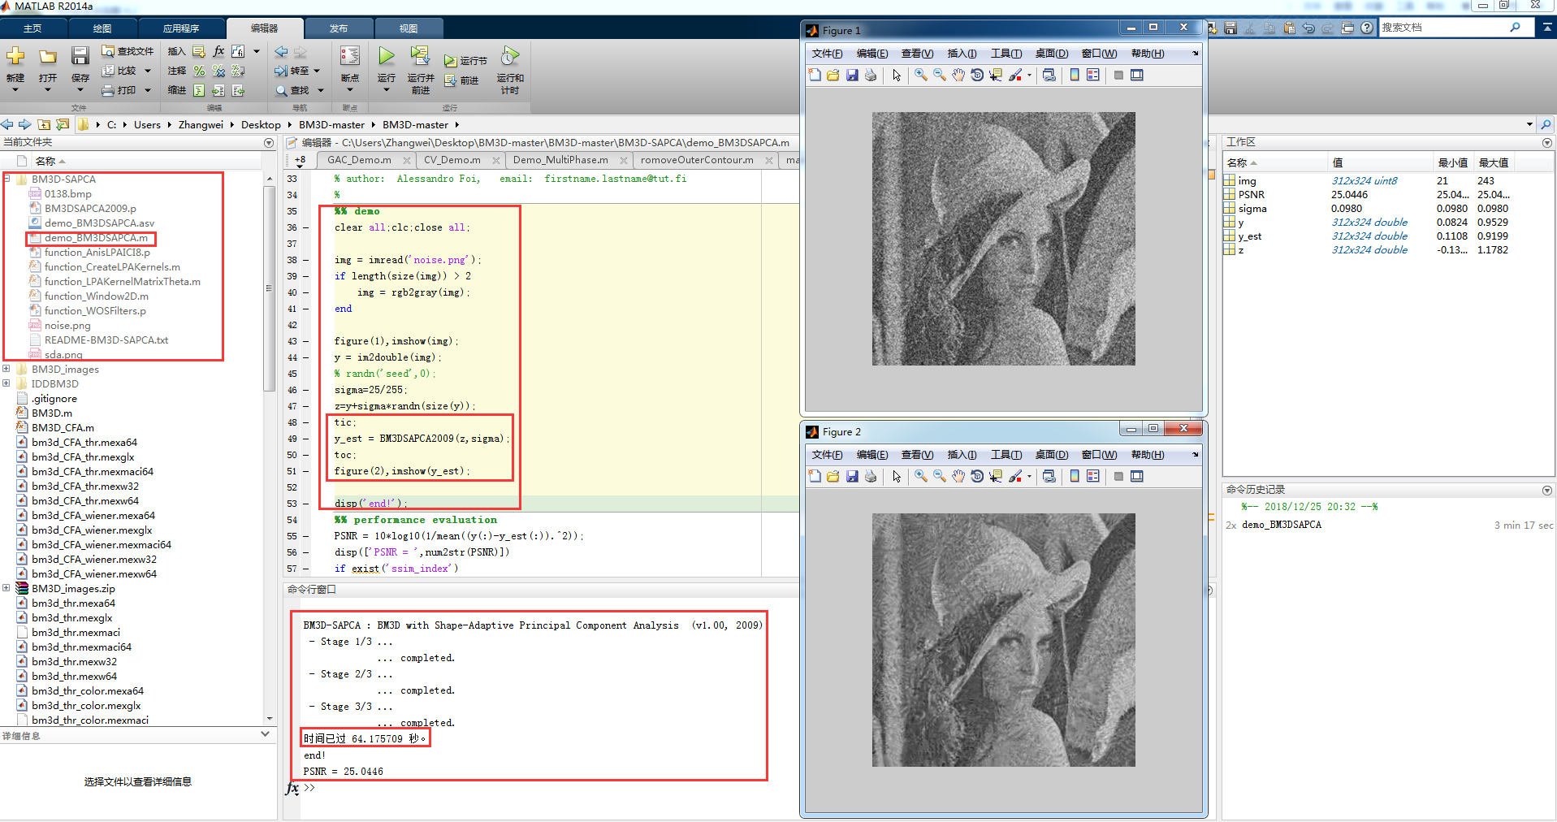The width and height of the screenshot is (1557, 822).
Task: Switch to the Publish (发布) ribbon tab
Action: (339, 28)
